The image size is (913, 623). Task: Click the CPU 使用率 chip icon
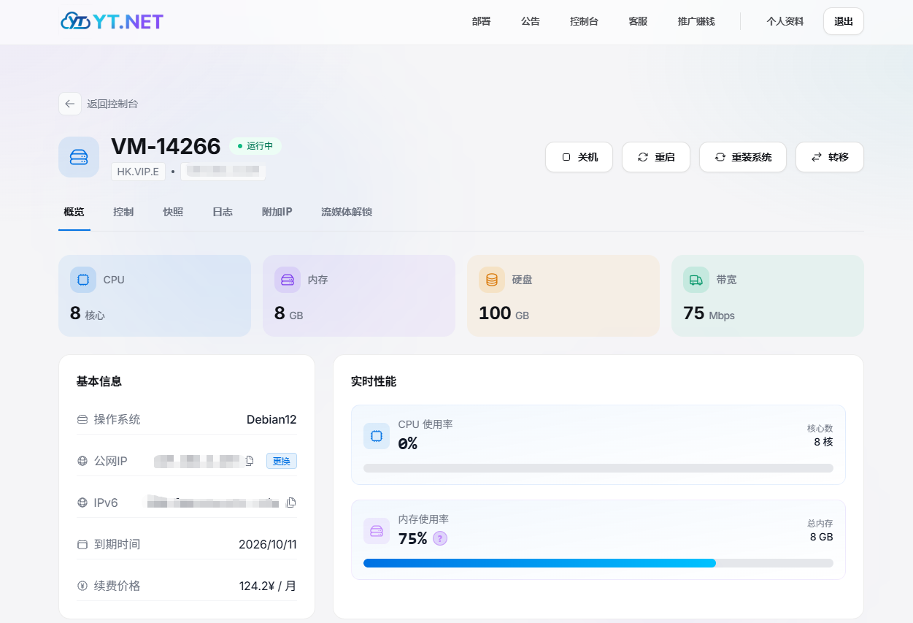377,436
